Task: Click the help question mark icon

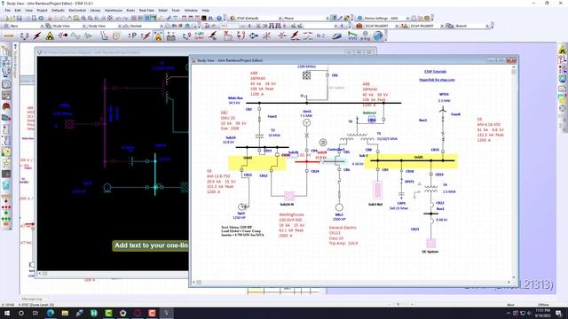Action: tap(219, 18)
